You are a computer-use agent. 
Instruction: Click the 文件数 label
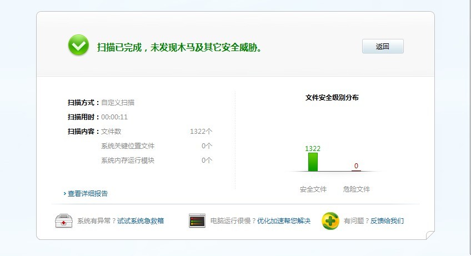(x=111, y=132)
